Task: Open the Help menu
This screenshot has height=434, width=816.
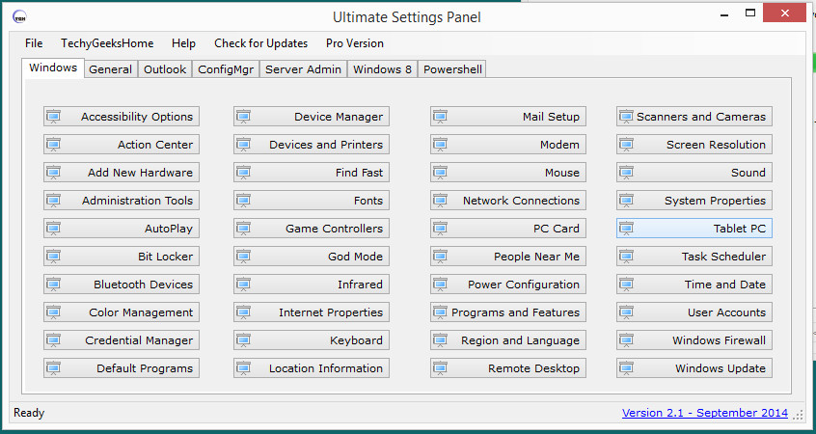Action: [x=183, y=43]
